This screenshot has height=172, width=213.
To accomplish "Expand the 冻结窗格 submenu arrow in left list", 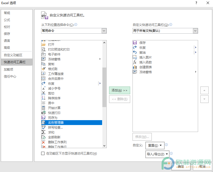I will (x=100, y=59).
